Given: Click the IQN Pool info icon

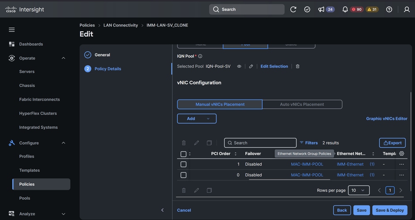Looking at the screenshot, I should [200, 56].
